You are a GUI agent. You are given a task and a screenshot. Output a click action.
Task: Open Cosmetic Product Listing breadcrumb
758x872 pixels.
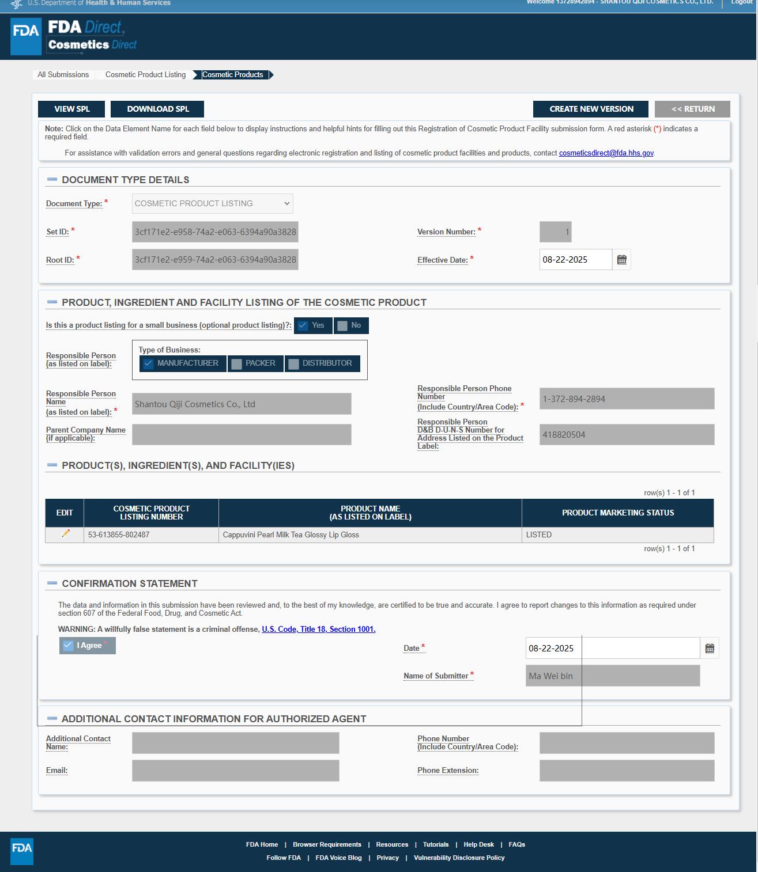pos(145,75)
